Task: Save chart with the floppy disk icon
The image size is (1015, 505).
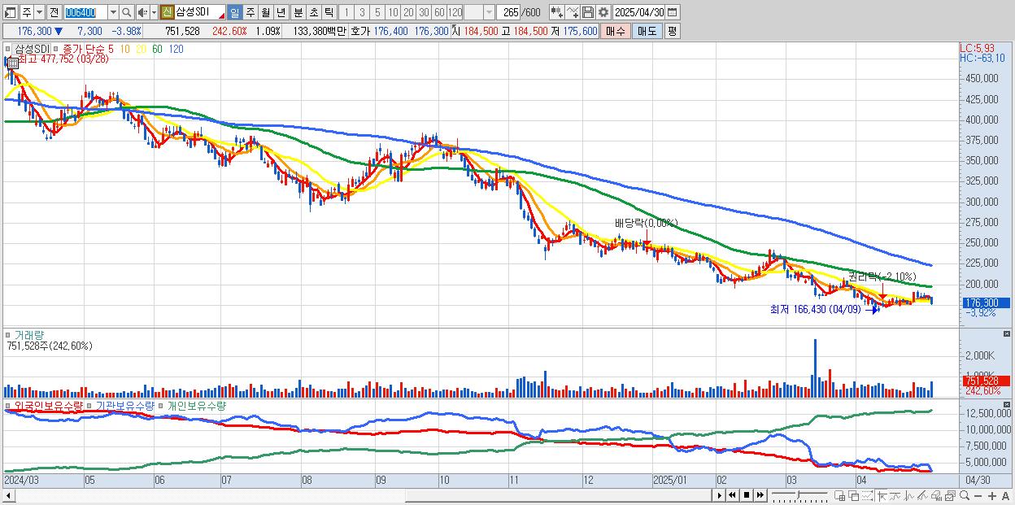Action: (588, 12)
